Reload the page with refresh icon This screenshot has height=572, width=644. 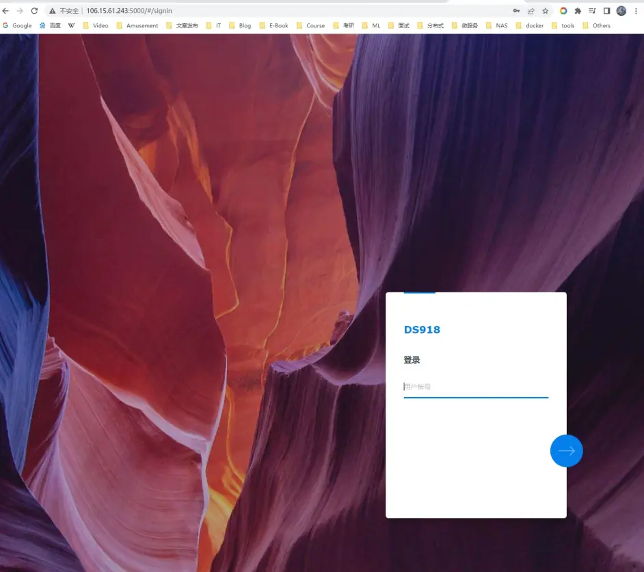tap(34, 11)
